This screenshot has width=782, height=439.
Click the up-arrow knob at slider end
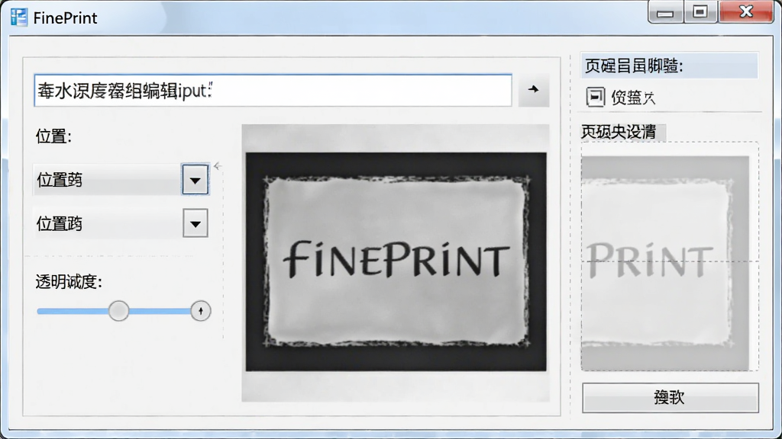coord(201,311)
